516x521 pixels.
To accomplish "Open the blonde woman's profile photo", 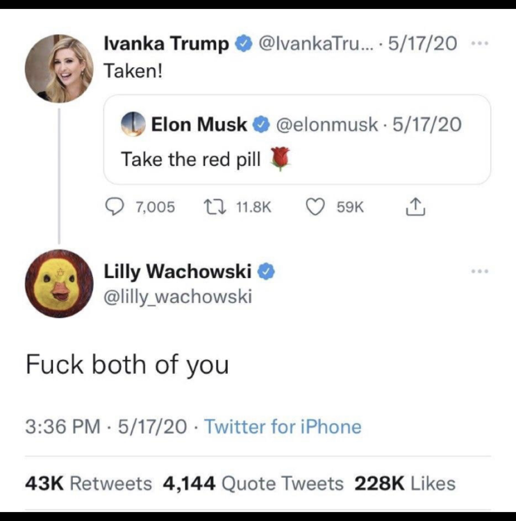I will click(59, 68).
